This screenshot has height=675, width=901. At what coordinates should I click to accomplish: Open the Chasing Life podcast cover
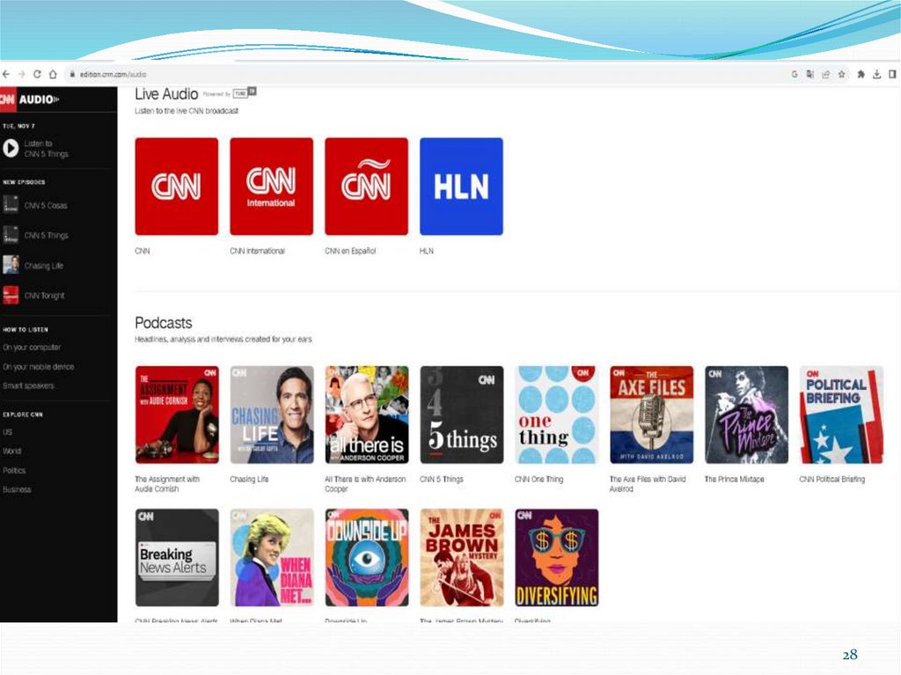[272, 415]
